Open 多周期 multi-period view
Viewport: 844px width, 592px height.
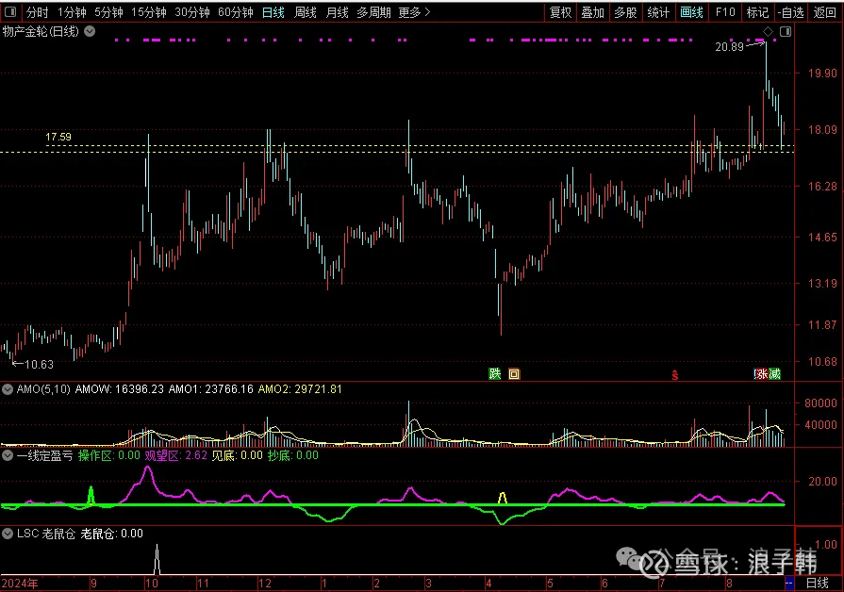[x=373, y=12]
